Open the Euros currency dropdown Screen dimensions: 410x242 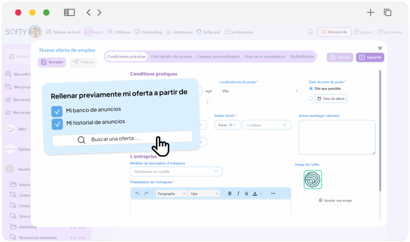[227, 125]
